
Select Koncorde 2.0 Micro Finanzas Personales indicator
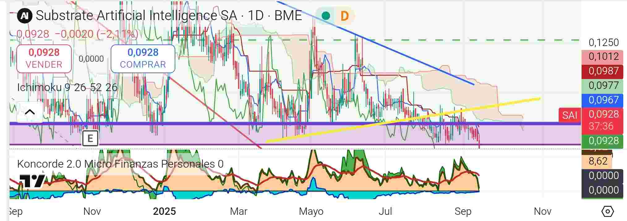click(x=120, y=164)
